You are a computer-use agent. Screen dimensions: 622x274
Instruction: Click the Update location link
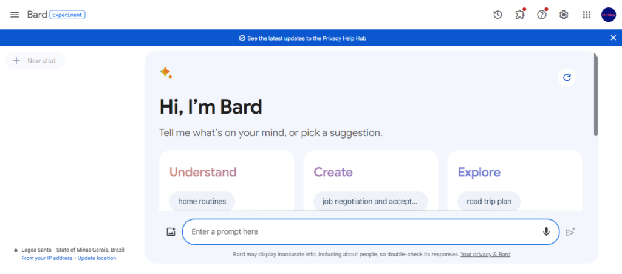point(97,258)
